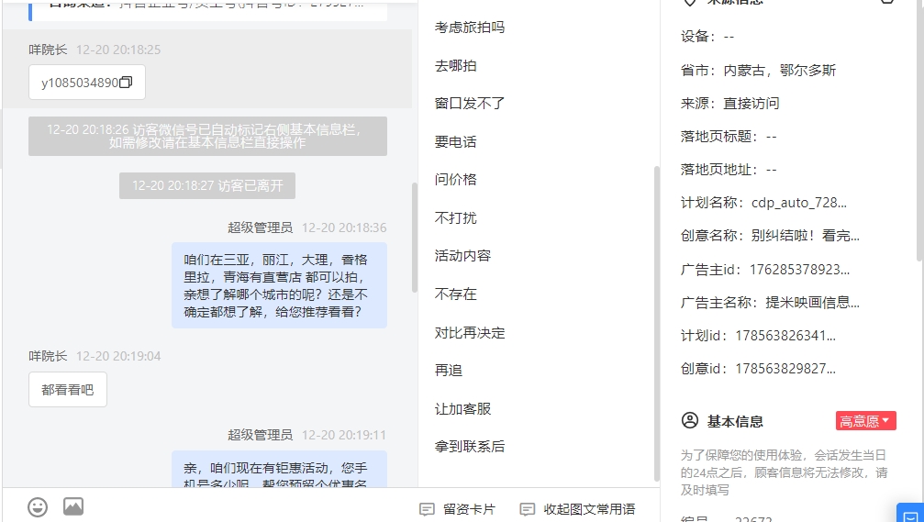This screenshot has height=522, width=924.
Task: Click 超级管理员 label at 20:18:36
Action: pos(260,228)
